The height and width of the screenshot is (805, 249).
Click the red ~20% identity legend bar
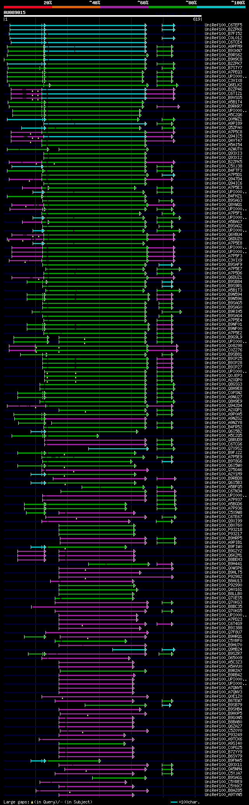tap(28, 7)
